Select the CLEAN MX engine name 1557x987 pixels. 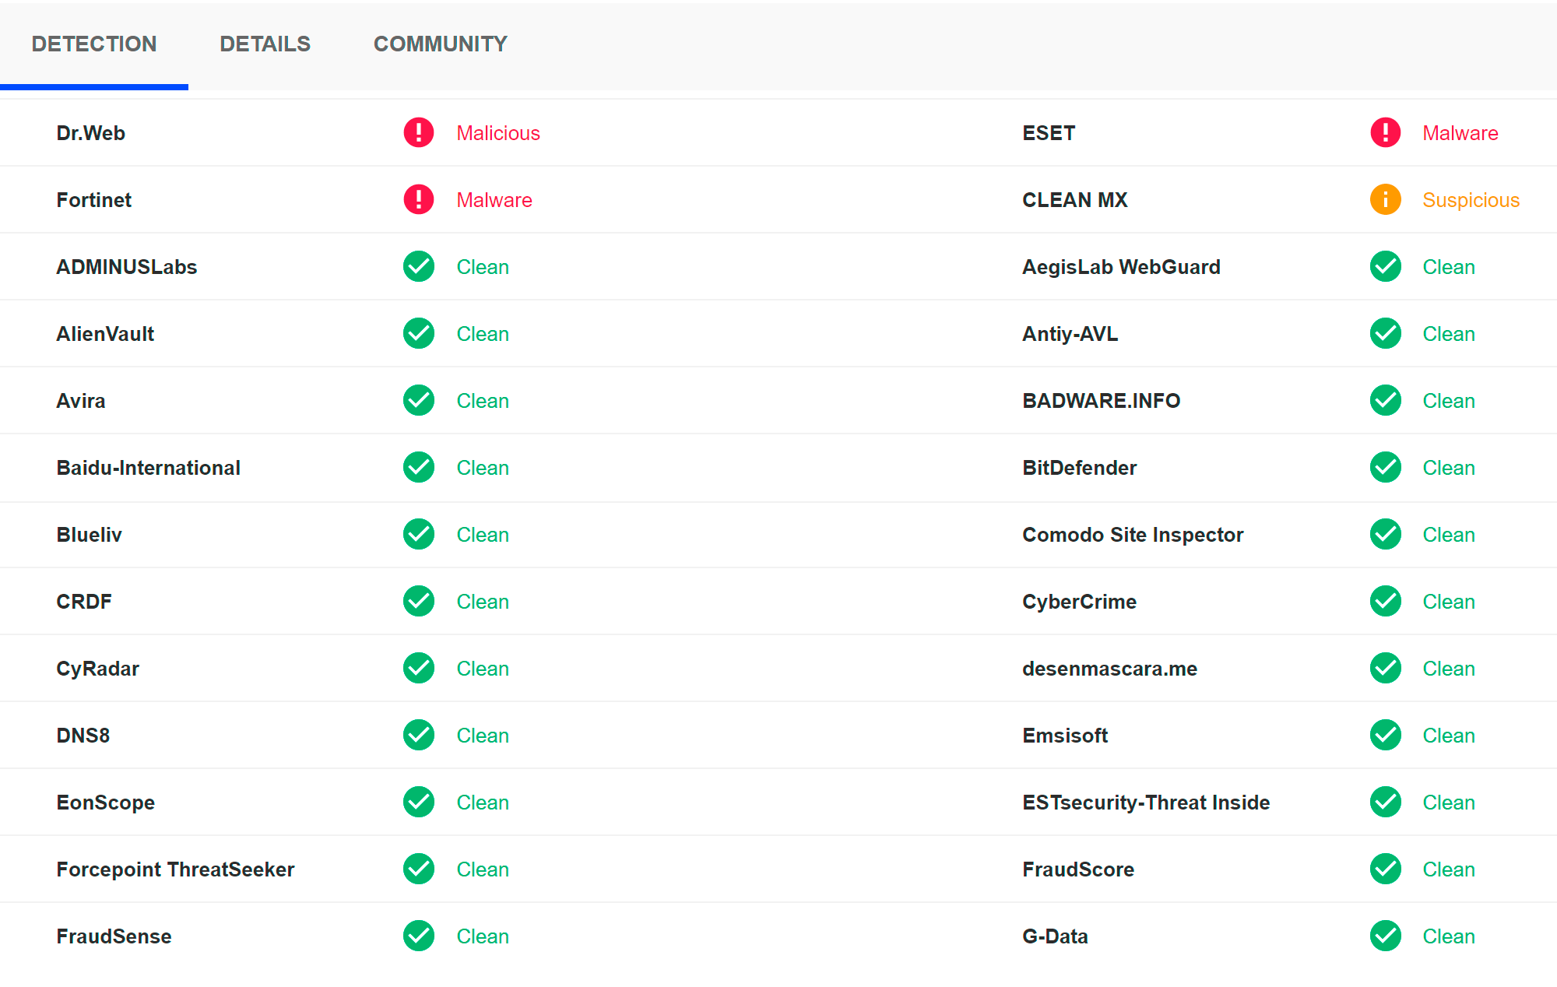pos(1075,200)
